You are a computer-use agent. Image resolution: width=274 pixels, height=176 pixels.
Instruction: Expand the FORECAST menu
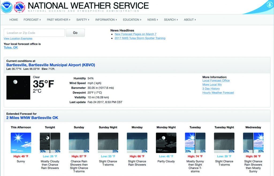pyautogui.click(x=32, y=20)
